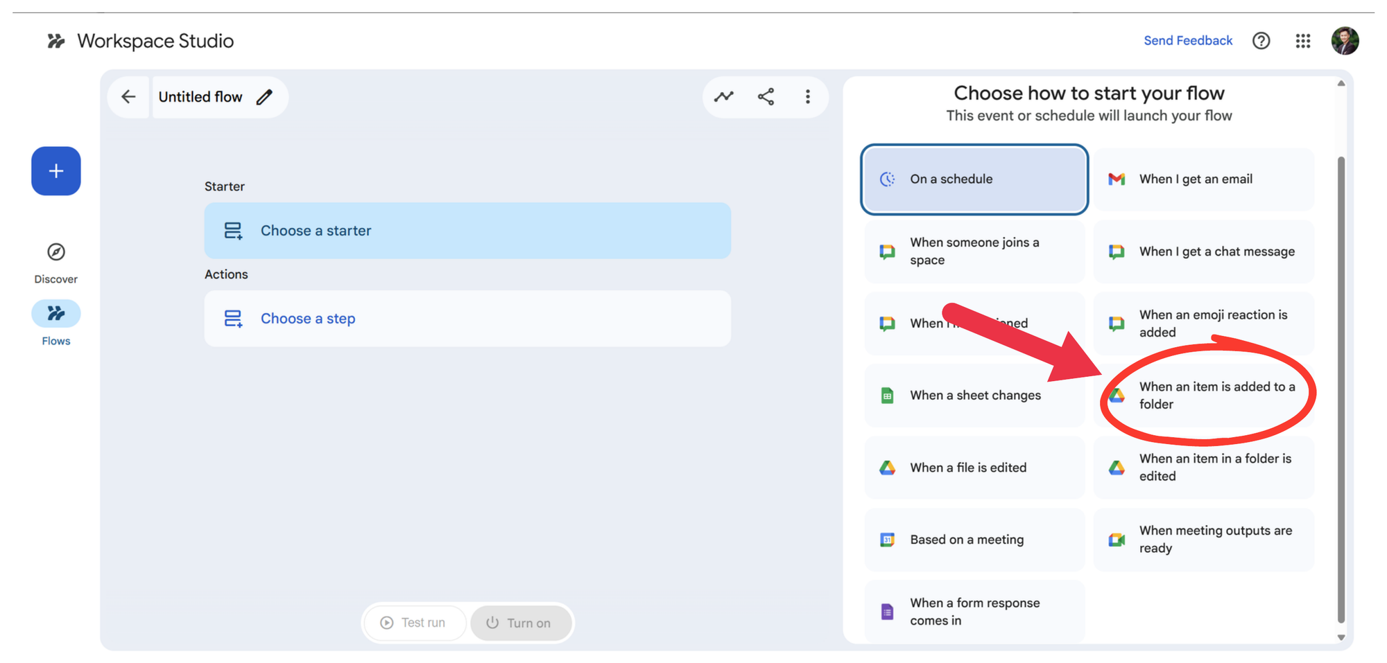Open the account profile avatar
This screenshot has height=663, width=1387.
[1345, 41]
